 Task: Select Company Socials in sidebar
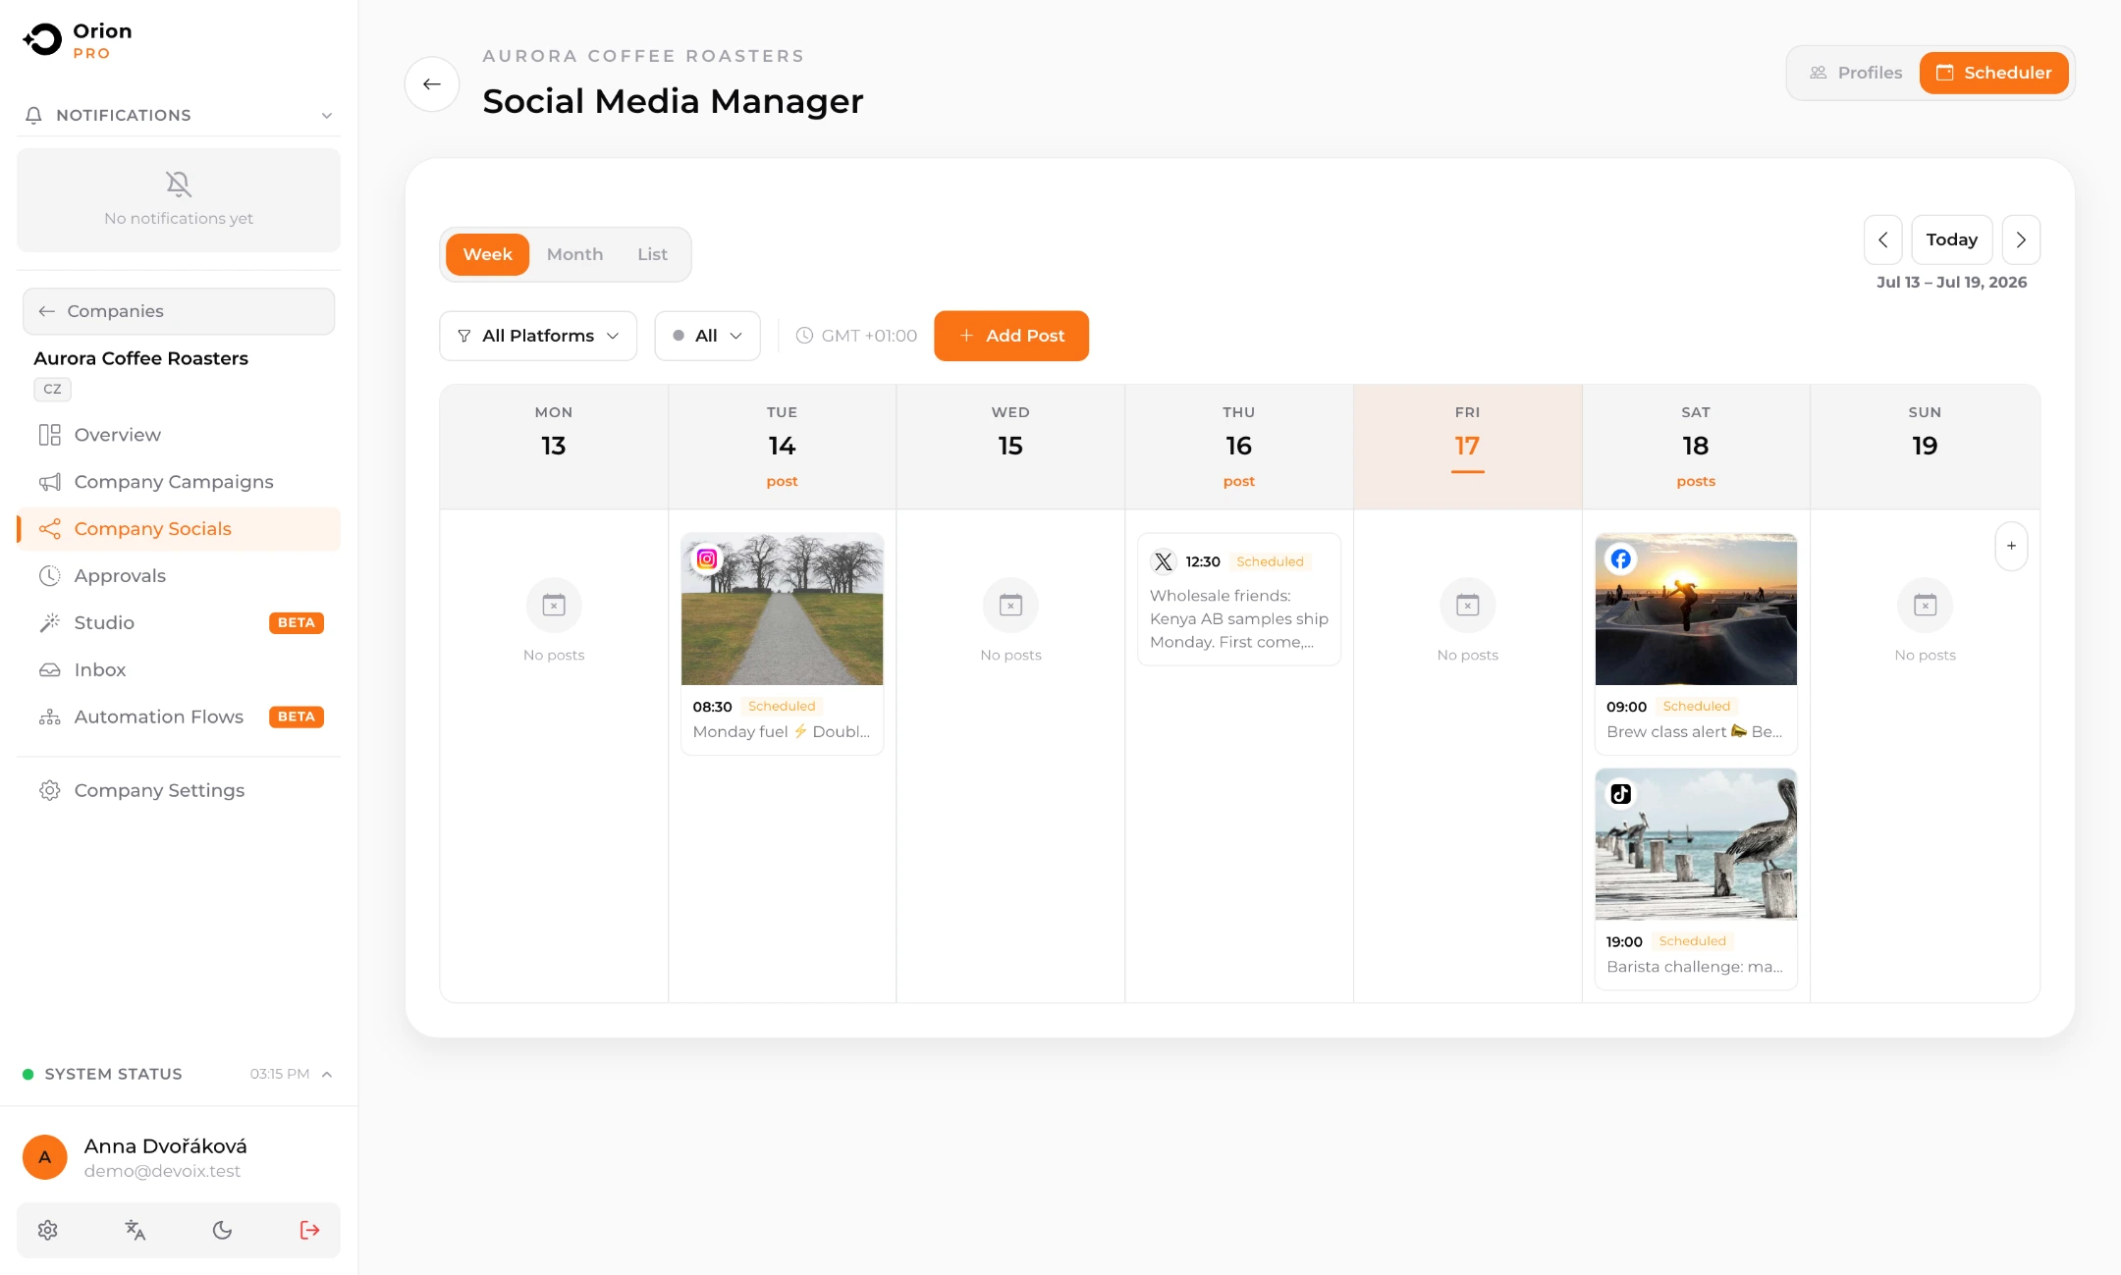coord(179,529)
